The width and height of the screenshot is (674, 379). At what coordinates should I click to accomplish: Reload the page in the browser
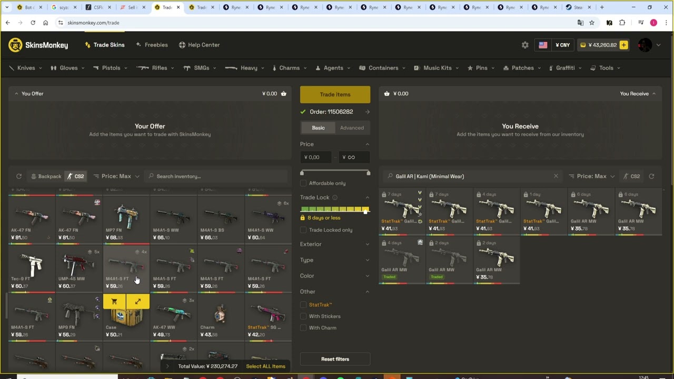tap(33, 23)
